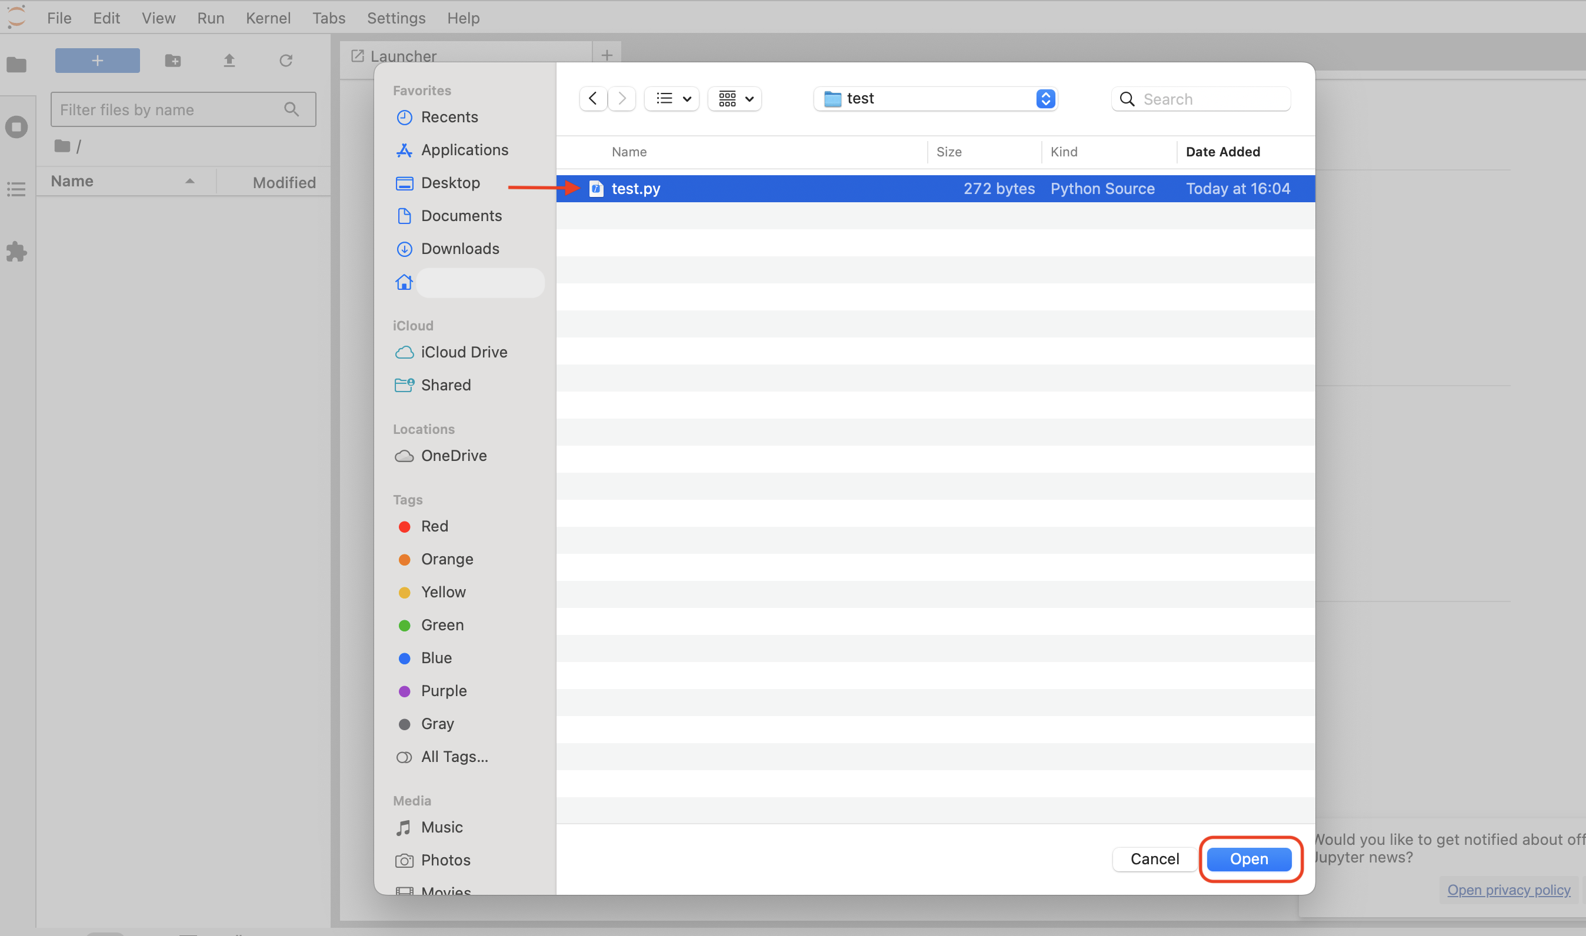Image resolution: width=1586 pixels, height=936 pixels.
Task: Go back in the file dialog
Action: 592,98
